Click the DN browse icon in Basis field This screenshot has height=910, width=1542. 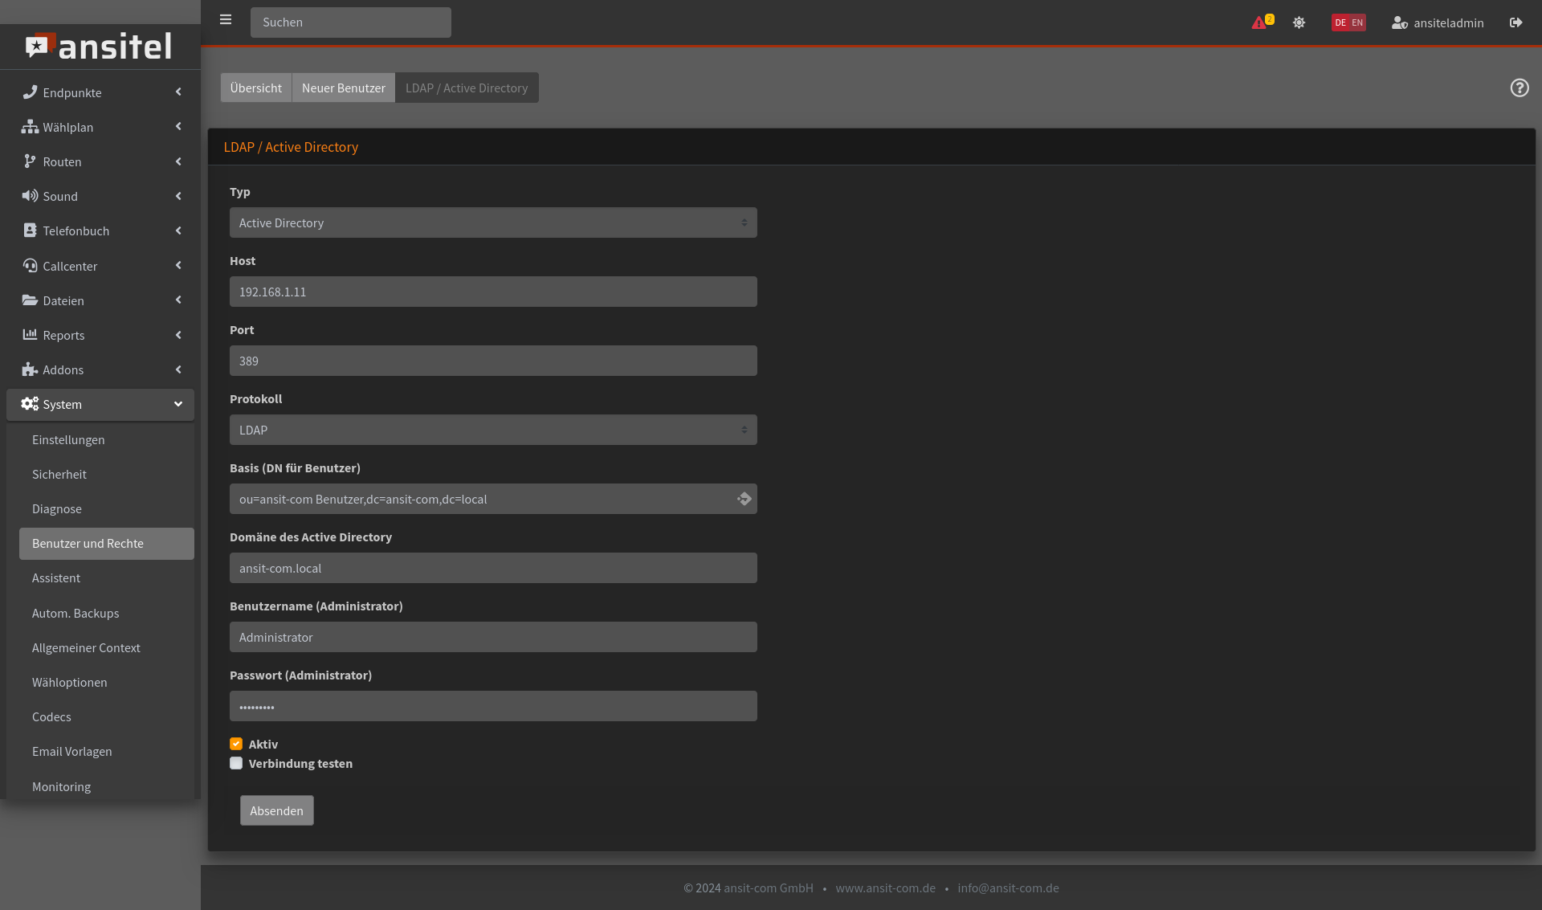tap(744, 499)
